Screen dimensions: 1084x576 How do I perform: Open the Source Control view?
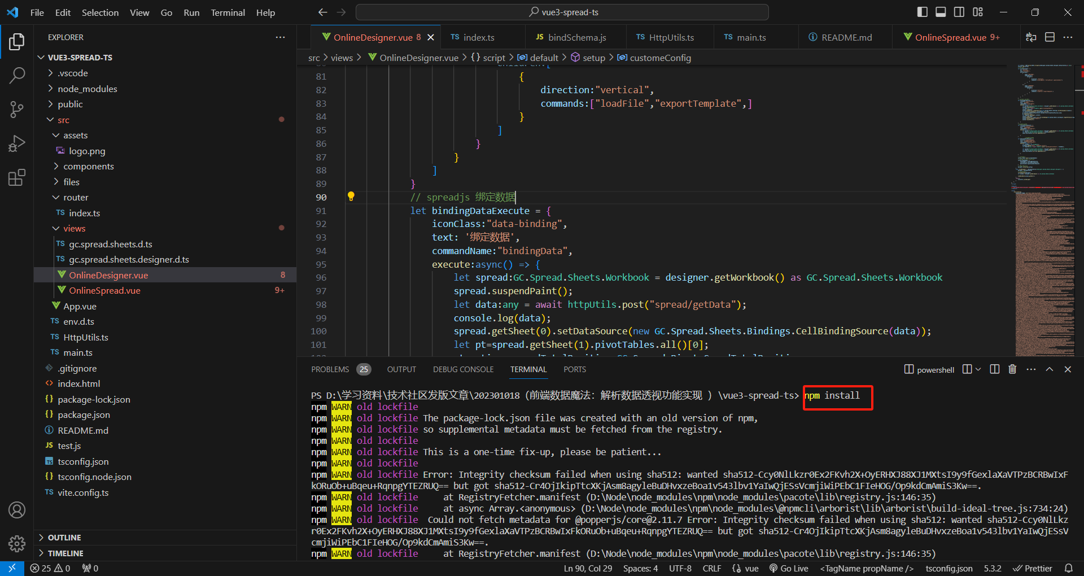point(17,110)
